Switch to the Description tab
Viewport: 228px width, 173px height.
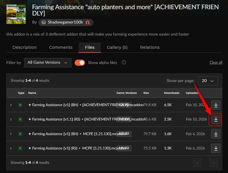coord(25,47)
